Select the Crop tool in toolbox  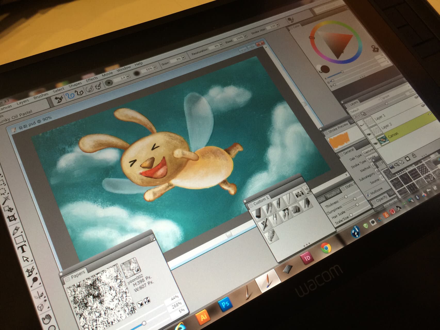[12, 219]
